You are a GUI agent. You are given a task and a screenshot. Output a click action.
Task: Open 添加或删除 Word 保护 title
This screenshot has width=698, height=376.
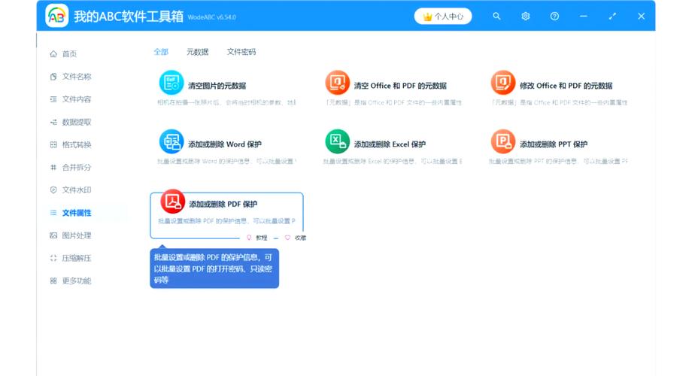(x=225, y=144)
